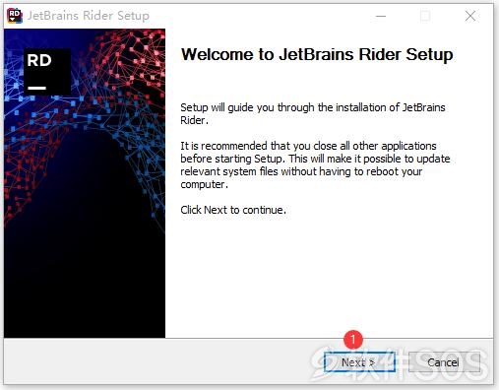Viewport: 499px width, 390px height.
Task: Click the text 'Setup will guide you through'
Action: 247,107
